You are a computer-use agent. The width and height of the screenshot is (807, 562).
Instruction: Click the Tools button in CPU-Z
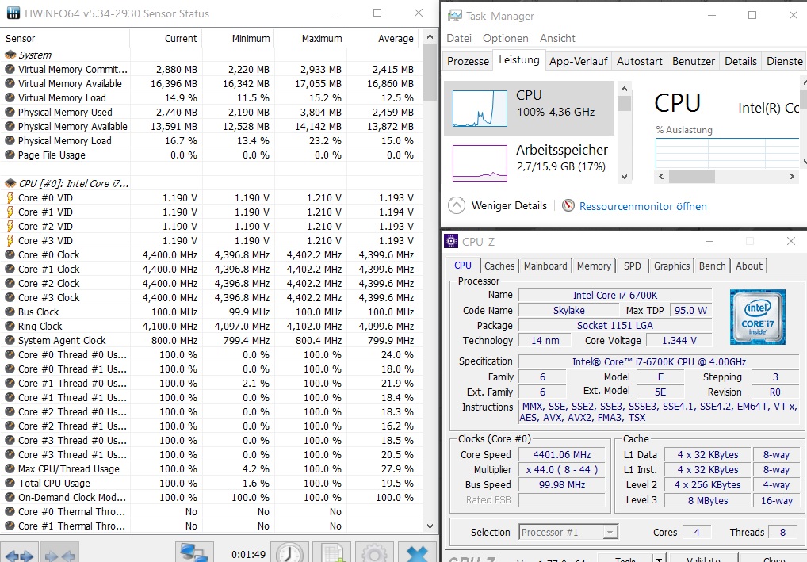625,559
